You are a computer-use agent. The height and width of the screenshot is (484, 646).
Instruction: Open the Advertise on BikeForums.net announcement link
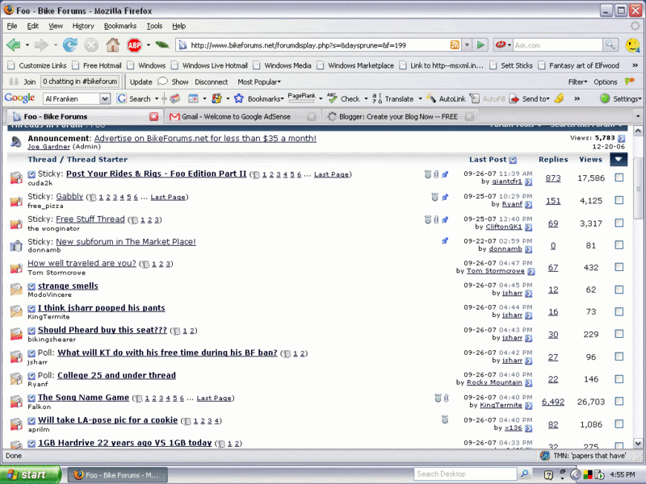coord(205,138)
